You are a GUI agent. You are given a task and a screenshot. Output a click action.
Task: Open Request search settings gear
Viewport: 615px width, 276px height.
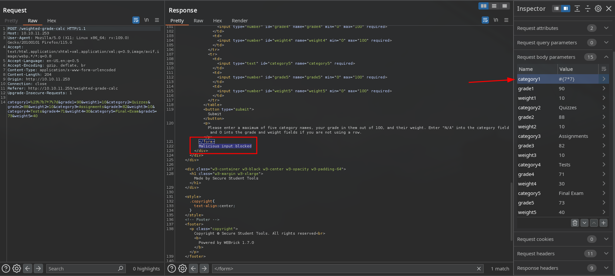click(x=17, y=268)
